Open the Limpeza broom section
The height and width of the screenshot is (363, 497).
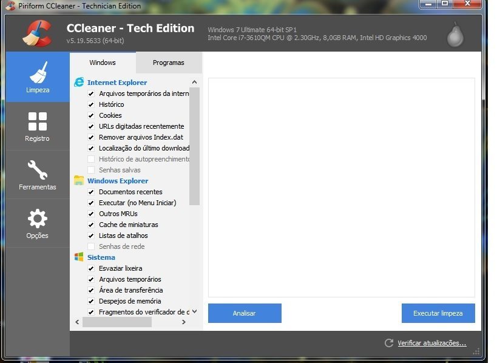[x=38, y=76]
